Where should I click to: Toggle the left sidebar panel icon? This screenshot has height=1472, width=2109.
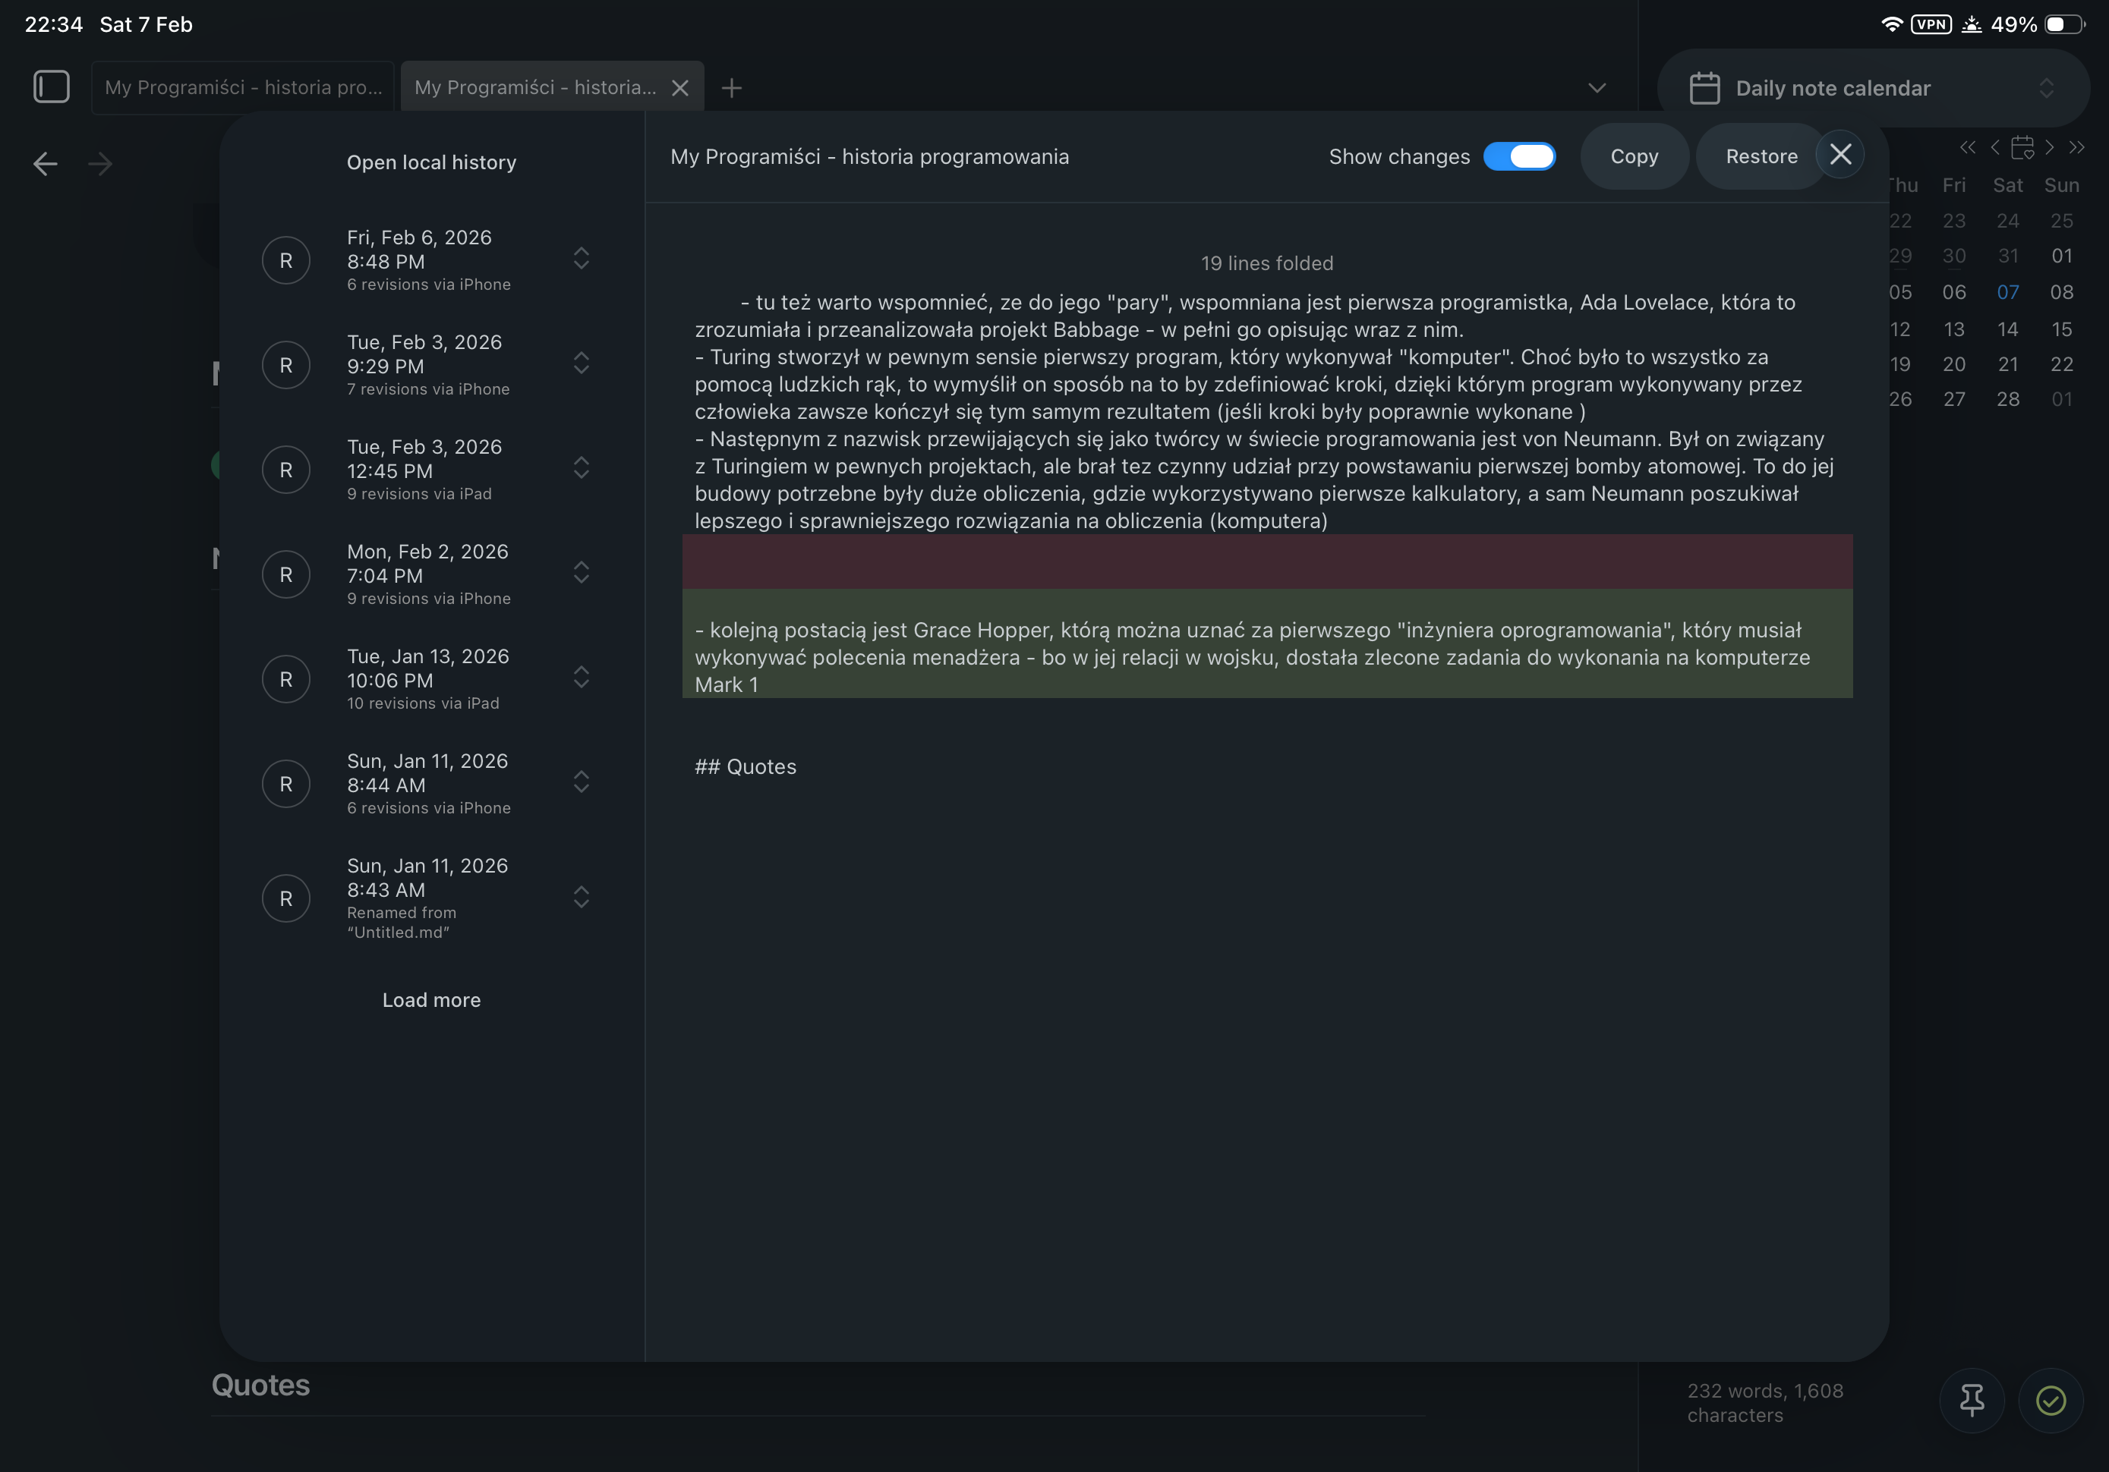(x=52, y=87)
